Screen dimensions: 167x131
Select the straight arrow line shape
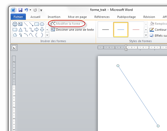pos(31,24)
